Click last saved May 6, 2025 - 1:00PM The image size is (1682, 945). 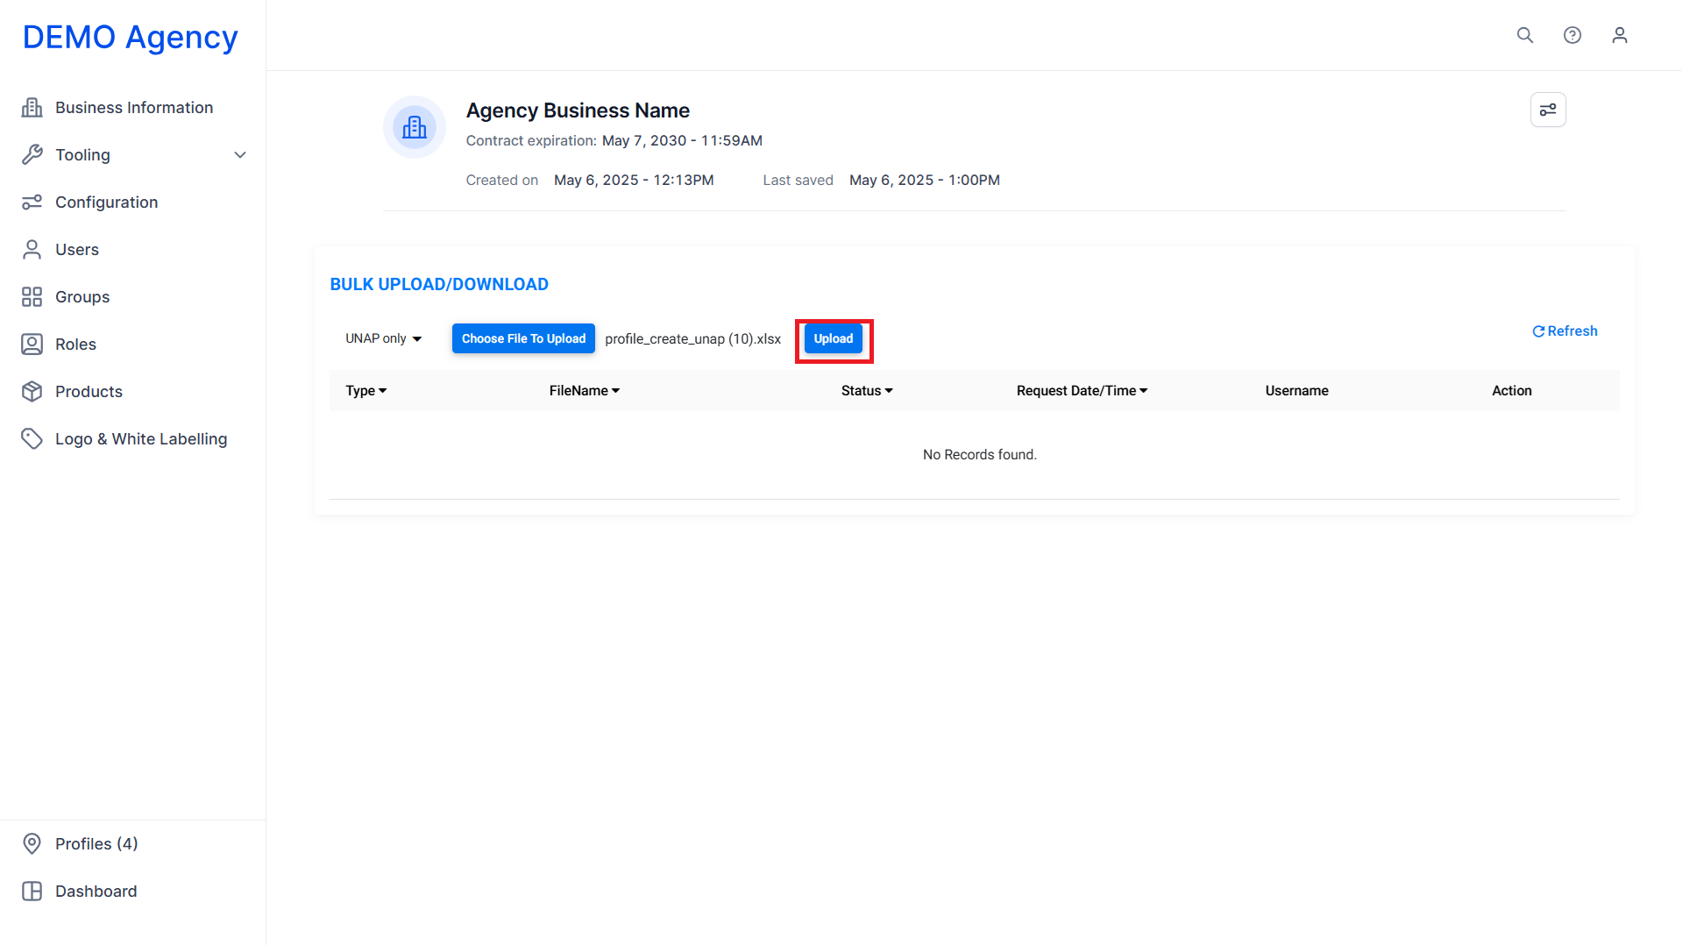pyautogui.click(x=925, y=180)
